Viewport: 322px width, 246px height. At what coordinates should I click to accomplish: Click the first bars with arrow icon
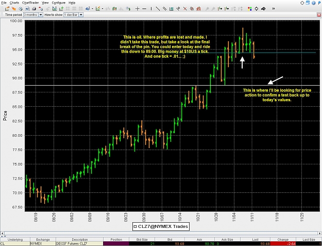coord(220,9)
